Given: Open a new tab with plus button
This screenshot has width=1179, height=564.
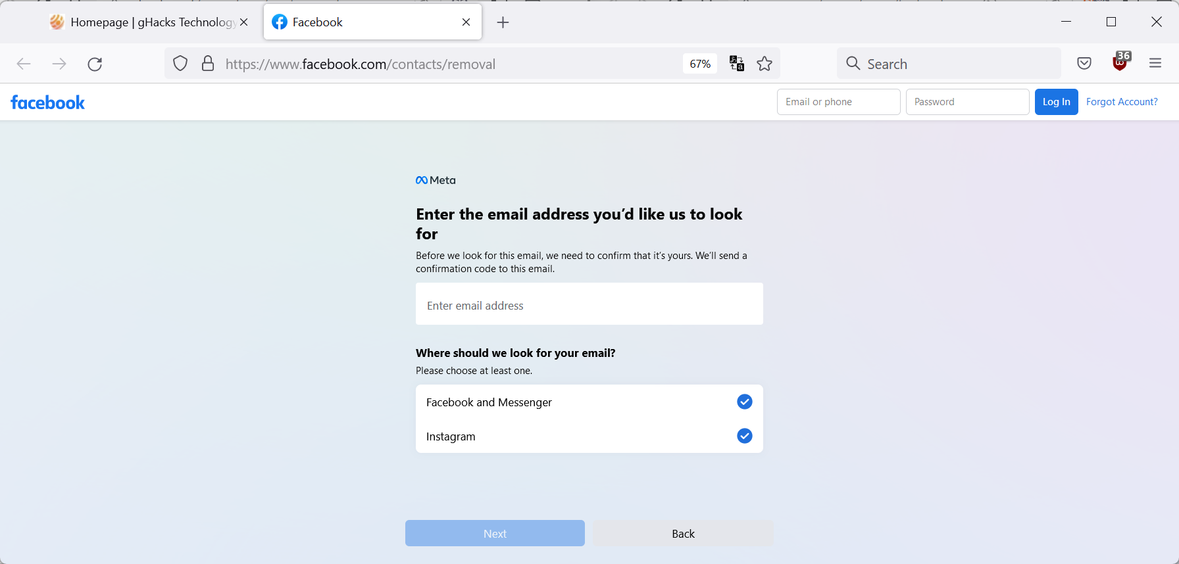Looking at the screenshot, I should pos(503,22).
